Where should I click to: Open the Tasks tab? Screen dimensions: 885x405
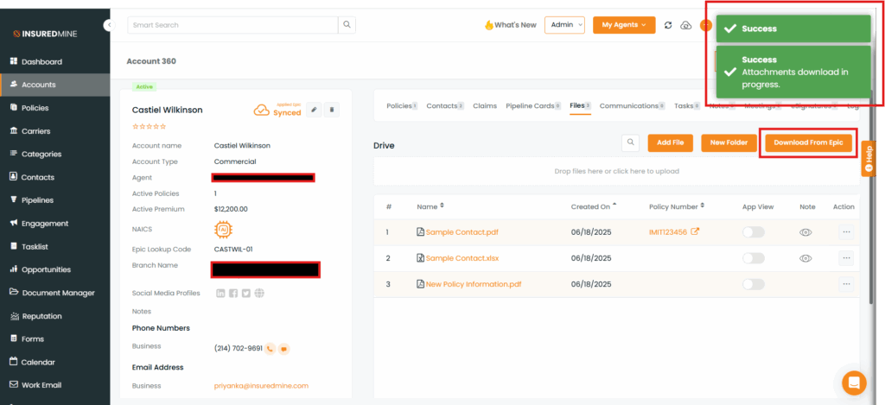tap(687, 105)
